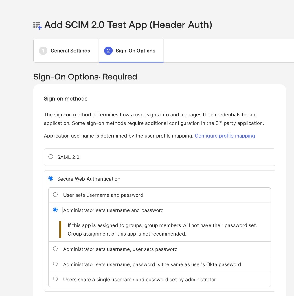Choose Administrator sets username and password
Viewport: 294px width, 296px height.
(55, 210)
